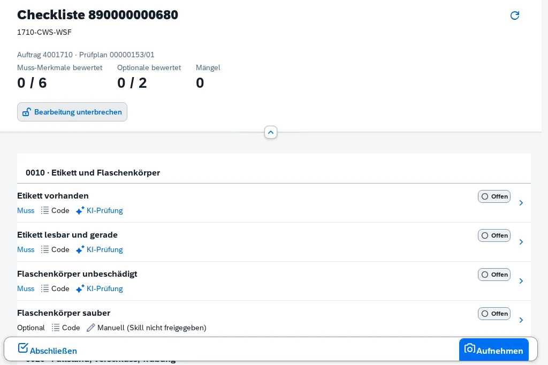The image size is (548, 365).
Task: Select Flaschenkörper sauber title
Action: pos(64,313)
